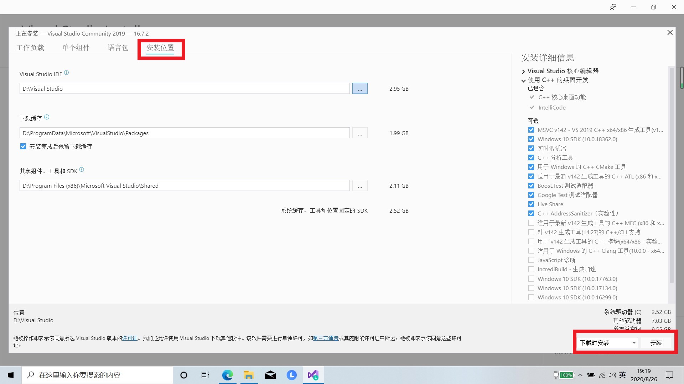Open the 第三方通告 link
The height and width of the screenshot is (384, 684).
pyautogui.click(x=326, y=338)
